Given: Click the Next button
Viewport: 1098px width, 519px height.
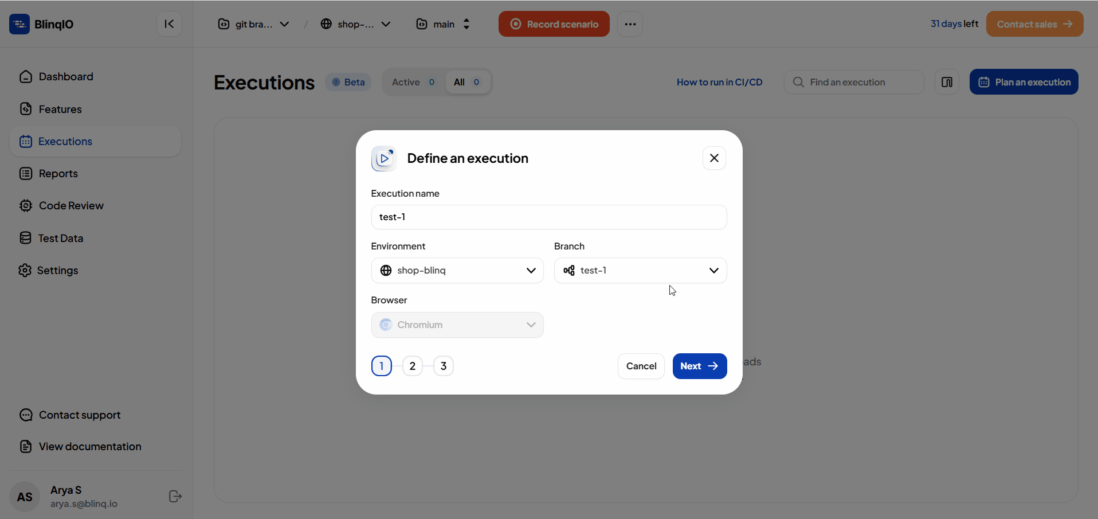Looking at the screenshot, I should click(x=699, y=366).
